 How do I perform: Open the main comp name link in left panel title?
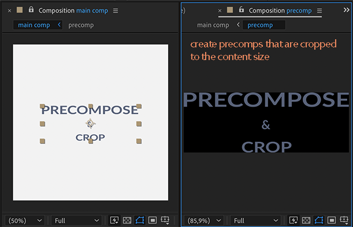92,10
